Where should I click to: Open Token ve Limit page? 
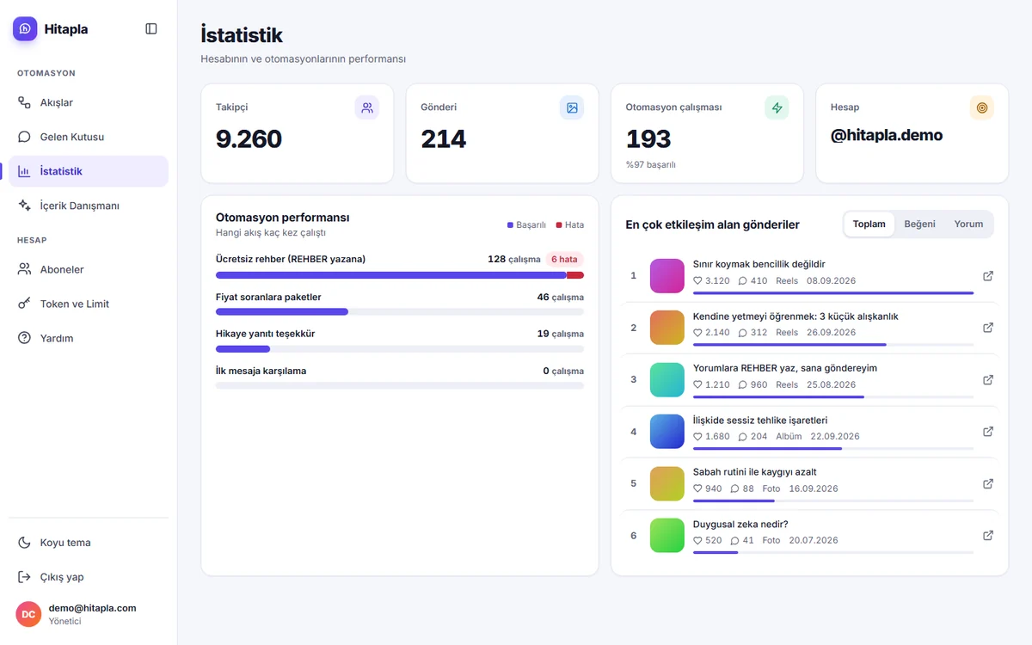(x=89, y=304)
